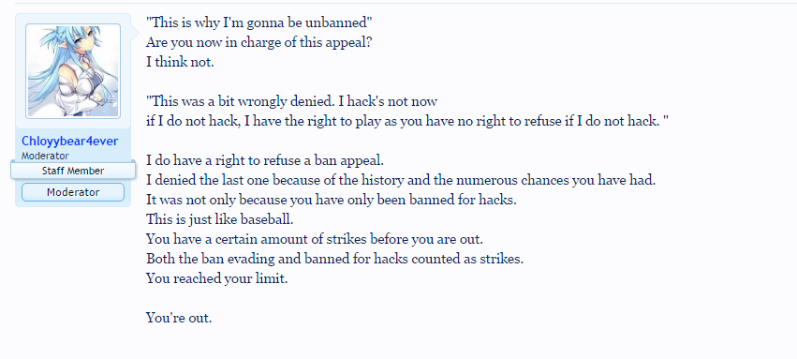Click the line starting "if I do not hack"

pyautogui.click(x=407, y=121)
